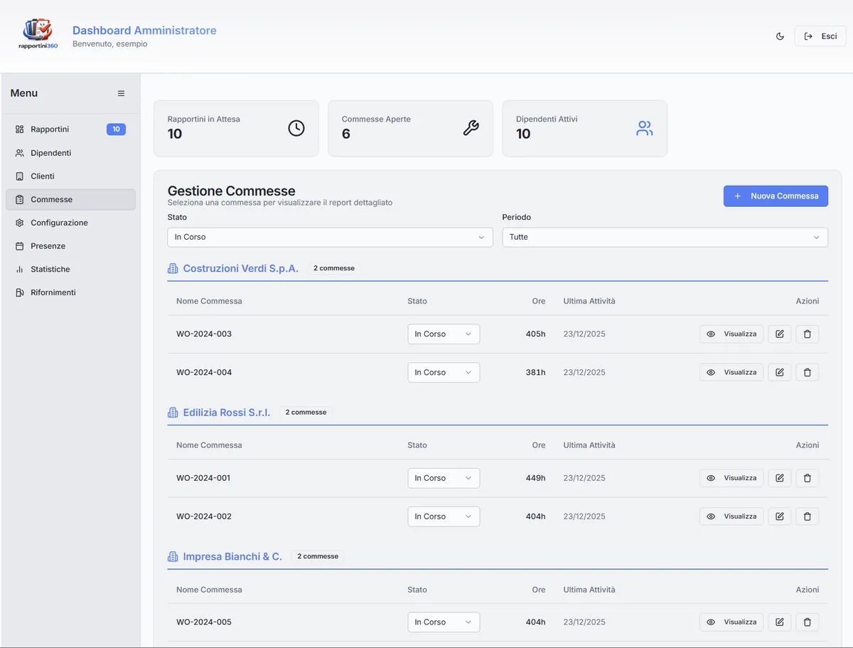Log out with the Esci button

pos(820,36)
